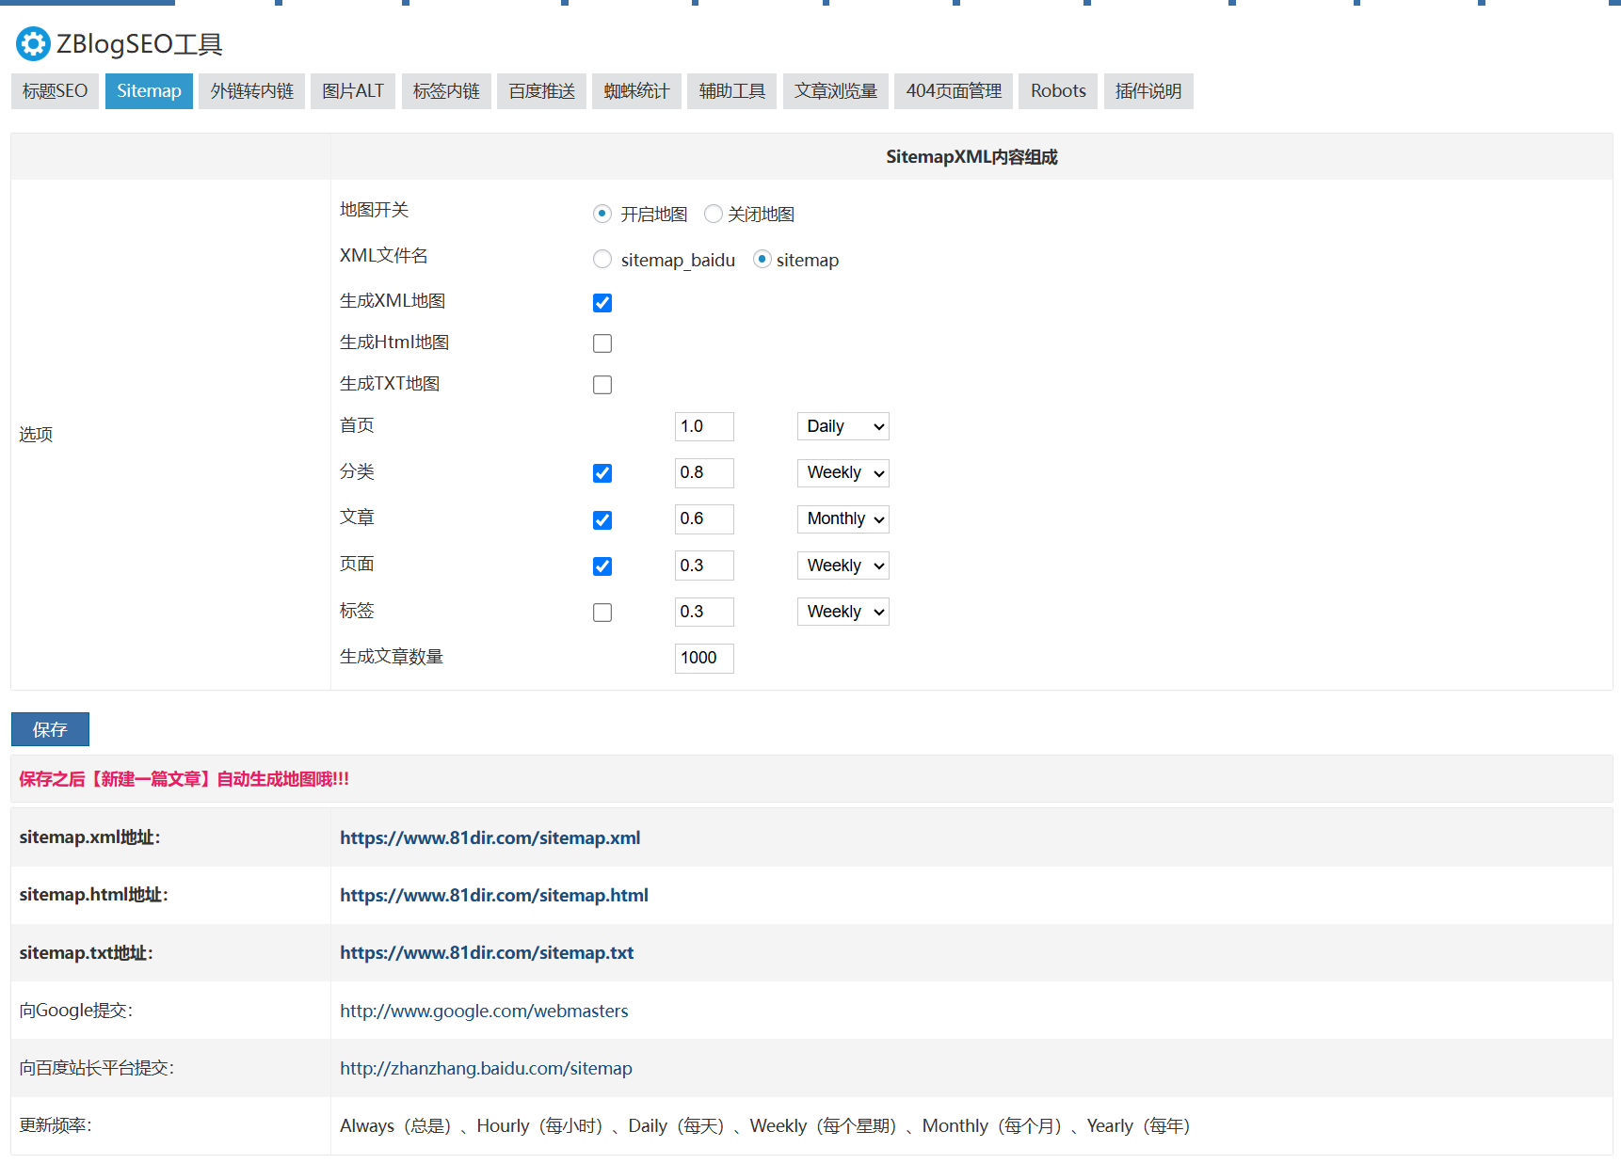This screenshot has width=1621, height=1163.
Task: Enable the 生成TXT地图 checkbox
Action: pos(602,384)
